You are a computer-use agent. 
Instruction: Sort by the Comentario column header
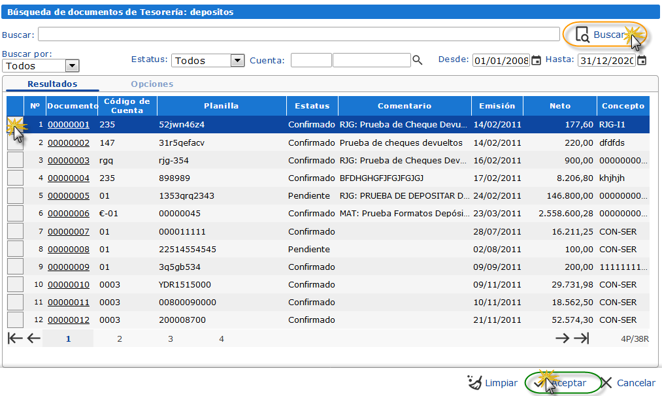(405, 106)
